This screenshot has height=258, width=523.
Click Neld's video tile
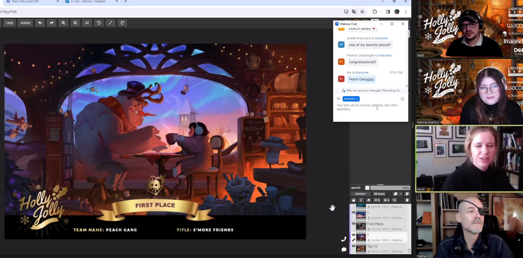pos(469,29)
